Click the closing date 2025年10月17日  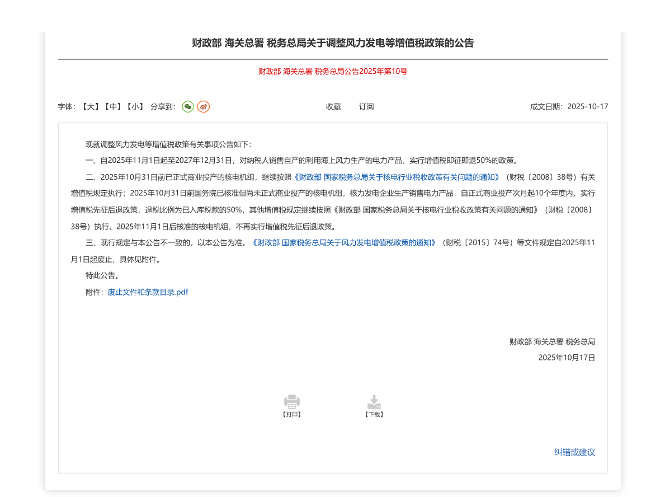[x=566, y=357]
